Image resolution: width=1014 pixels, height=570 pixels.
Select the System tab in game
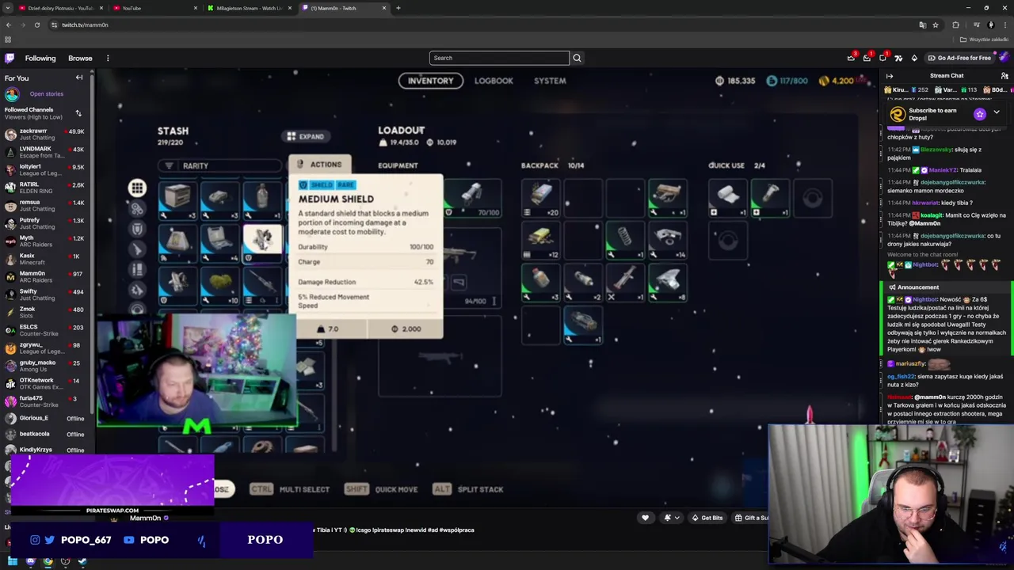tap(550, 81)
